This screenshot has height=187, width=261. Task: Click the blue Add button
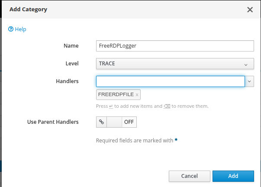pos(233,176)
